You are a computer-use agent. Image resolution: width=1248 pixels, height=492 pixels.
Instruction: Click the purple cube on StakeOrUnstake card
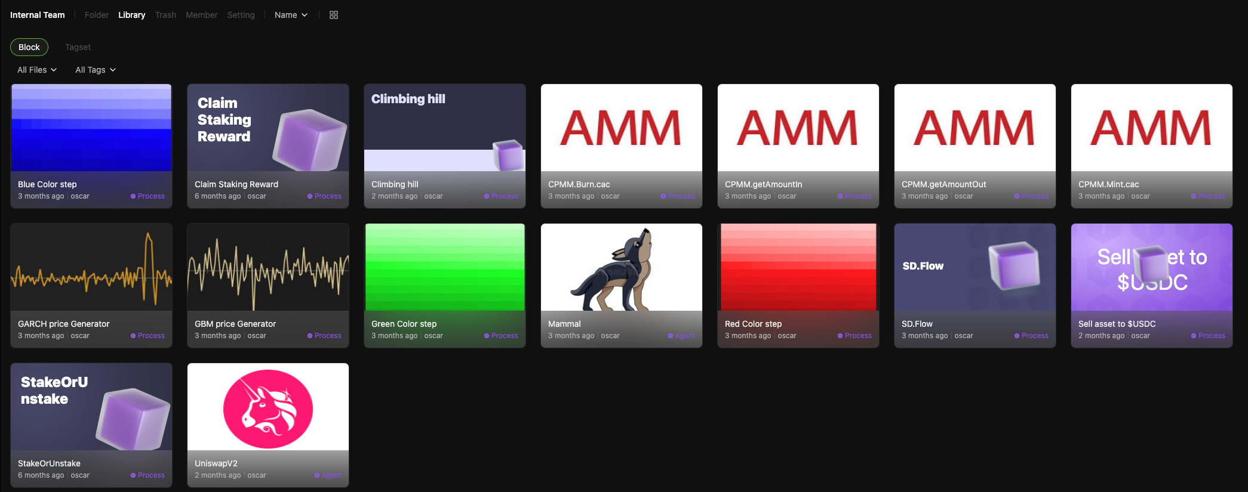pyautogui.click(x=133, y=419)
